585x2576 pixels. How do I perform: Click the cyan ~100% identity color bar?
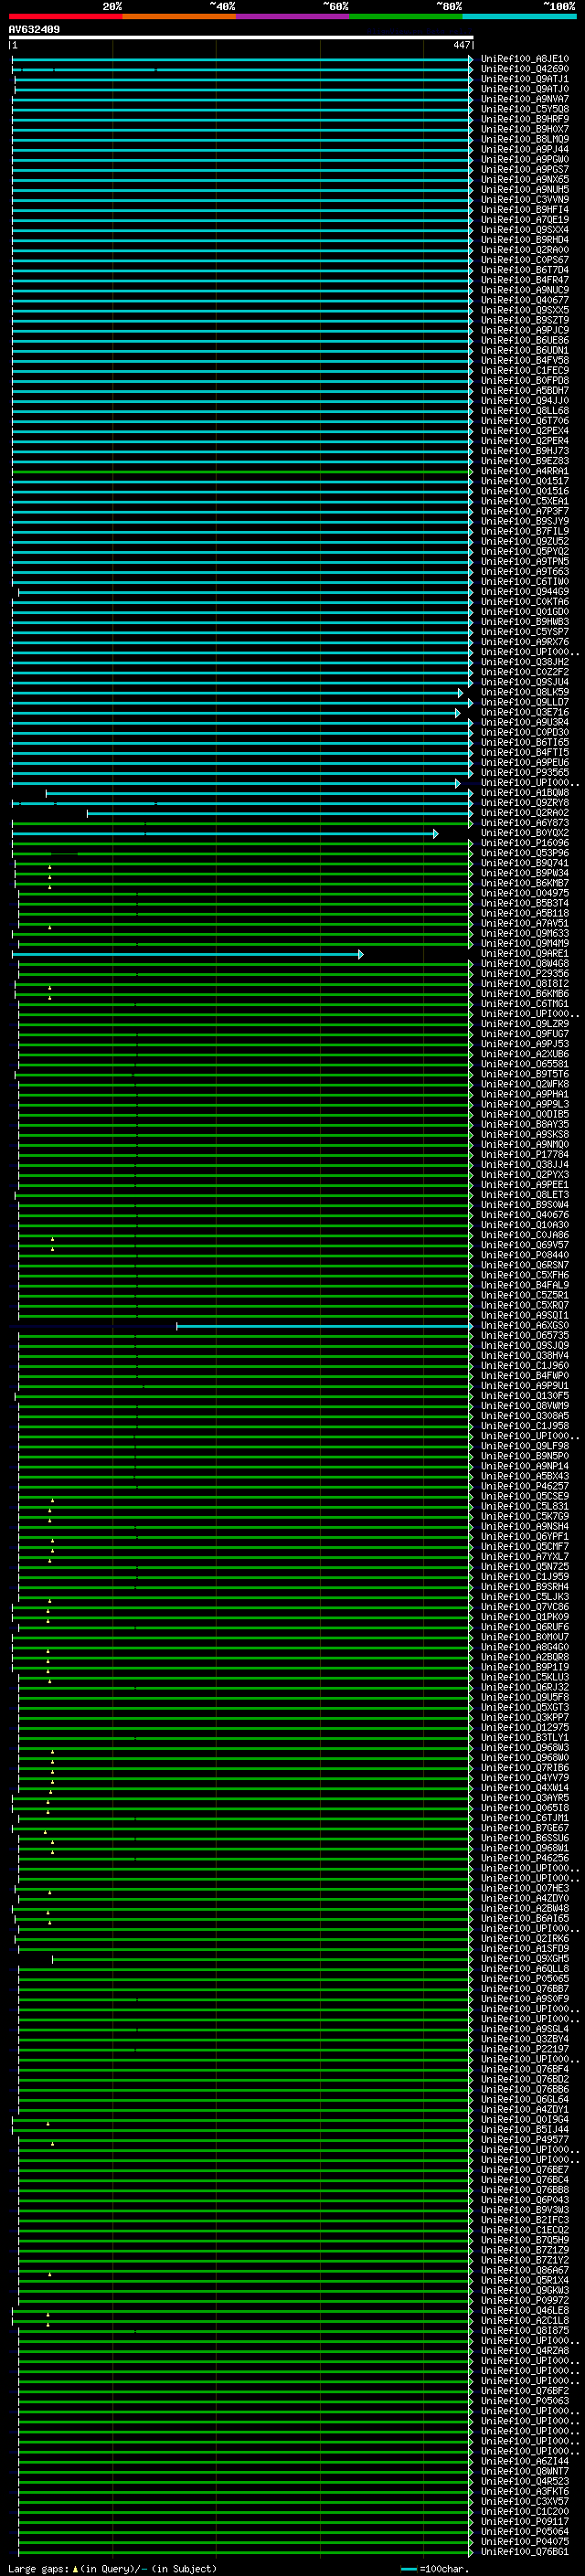(x=519, y=16)
